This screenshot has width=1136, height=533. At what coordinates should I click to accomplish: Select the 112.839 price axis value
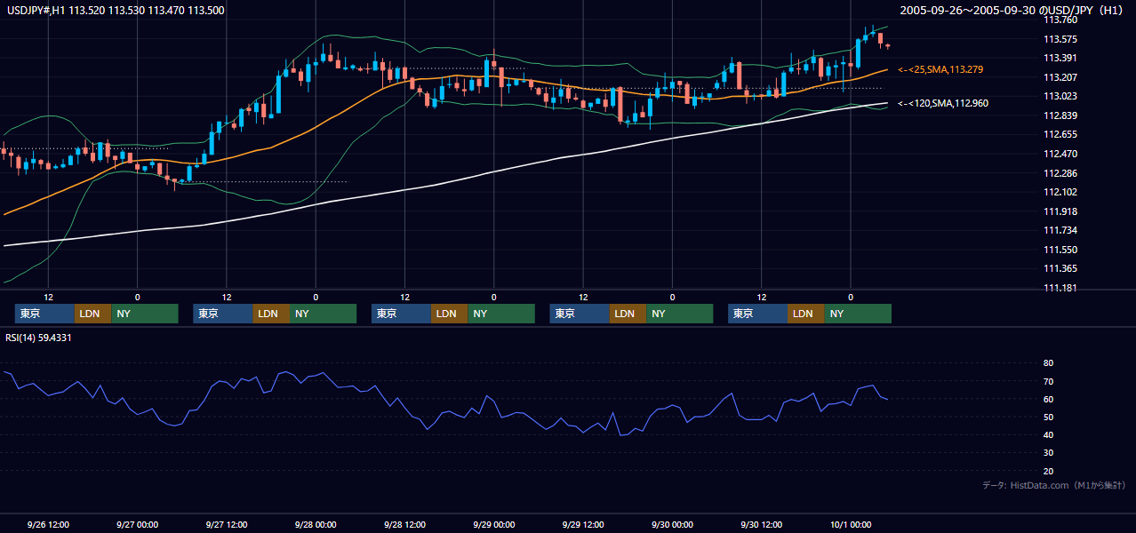(1060, 115)
